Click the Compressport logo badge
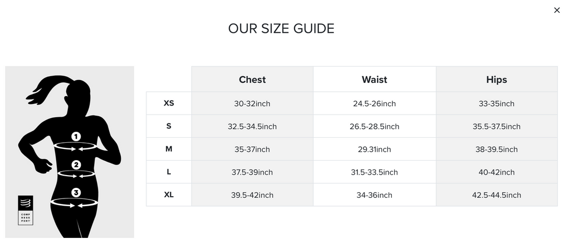The image size is (570, 244). pyautogui.click(x=26, y=210)
